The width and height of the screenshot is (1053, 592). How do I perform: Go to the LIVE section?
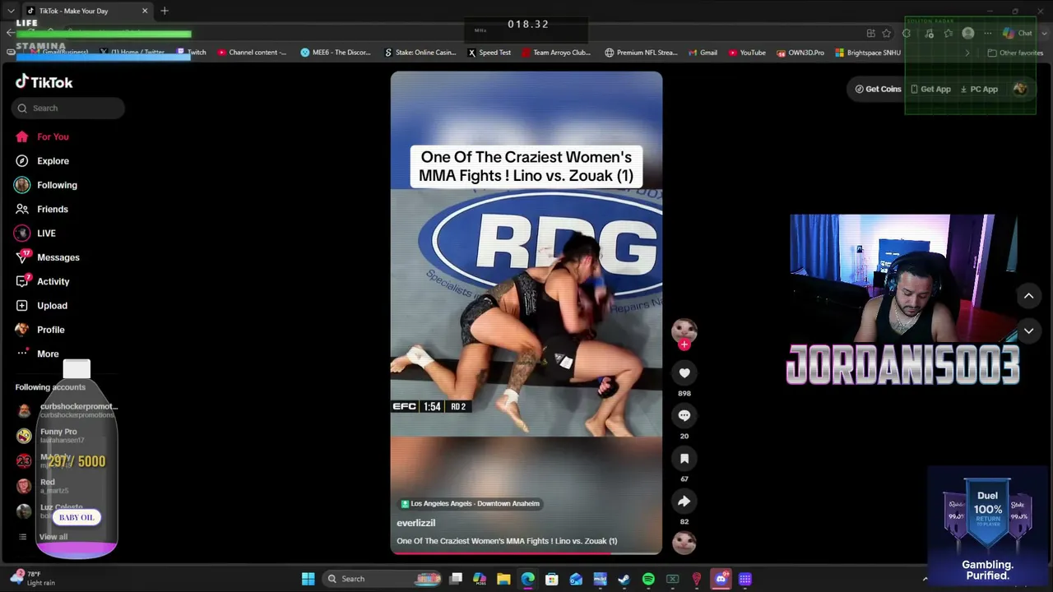tap(35, 234)
